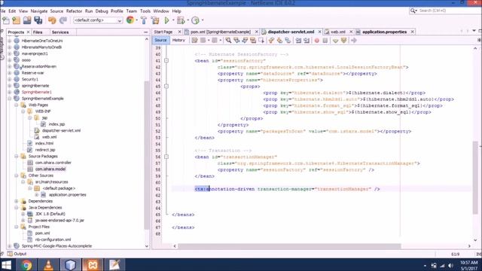The width and height of the screenshot is (482, 271).
Task: Click the Projects panel vertical scrollbar
Action: [x=147, y=155]
